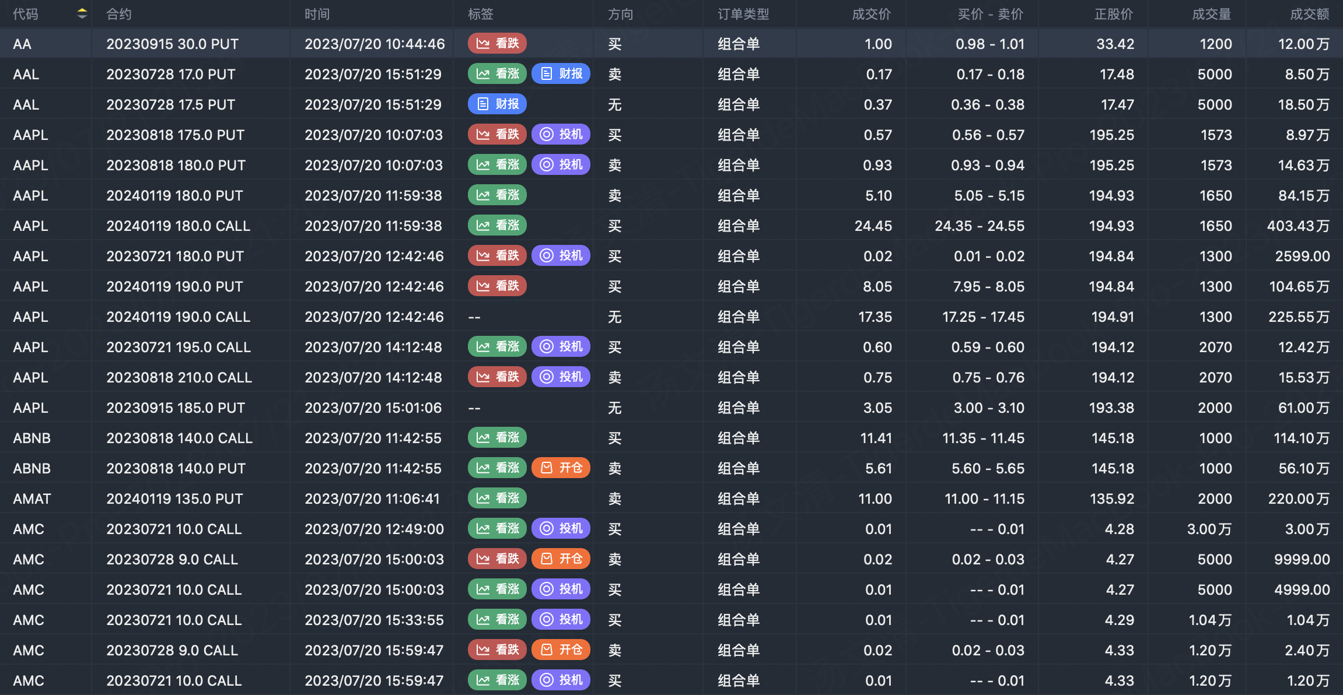Viewport: 1343px width, 695px height.
Task: Sort by 成交额 column header
Action: pyautogui.click(x=1309, y=14)
